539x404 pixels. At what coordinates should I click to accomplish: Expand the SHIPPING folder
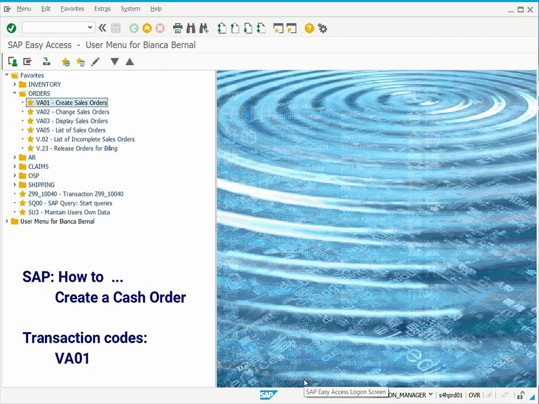click(x=15, y=185)
